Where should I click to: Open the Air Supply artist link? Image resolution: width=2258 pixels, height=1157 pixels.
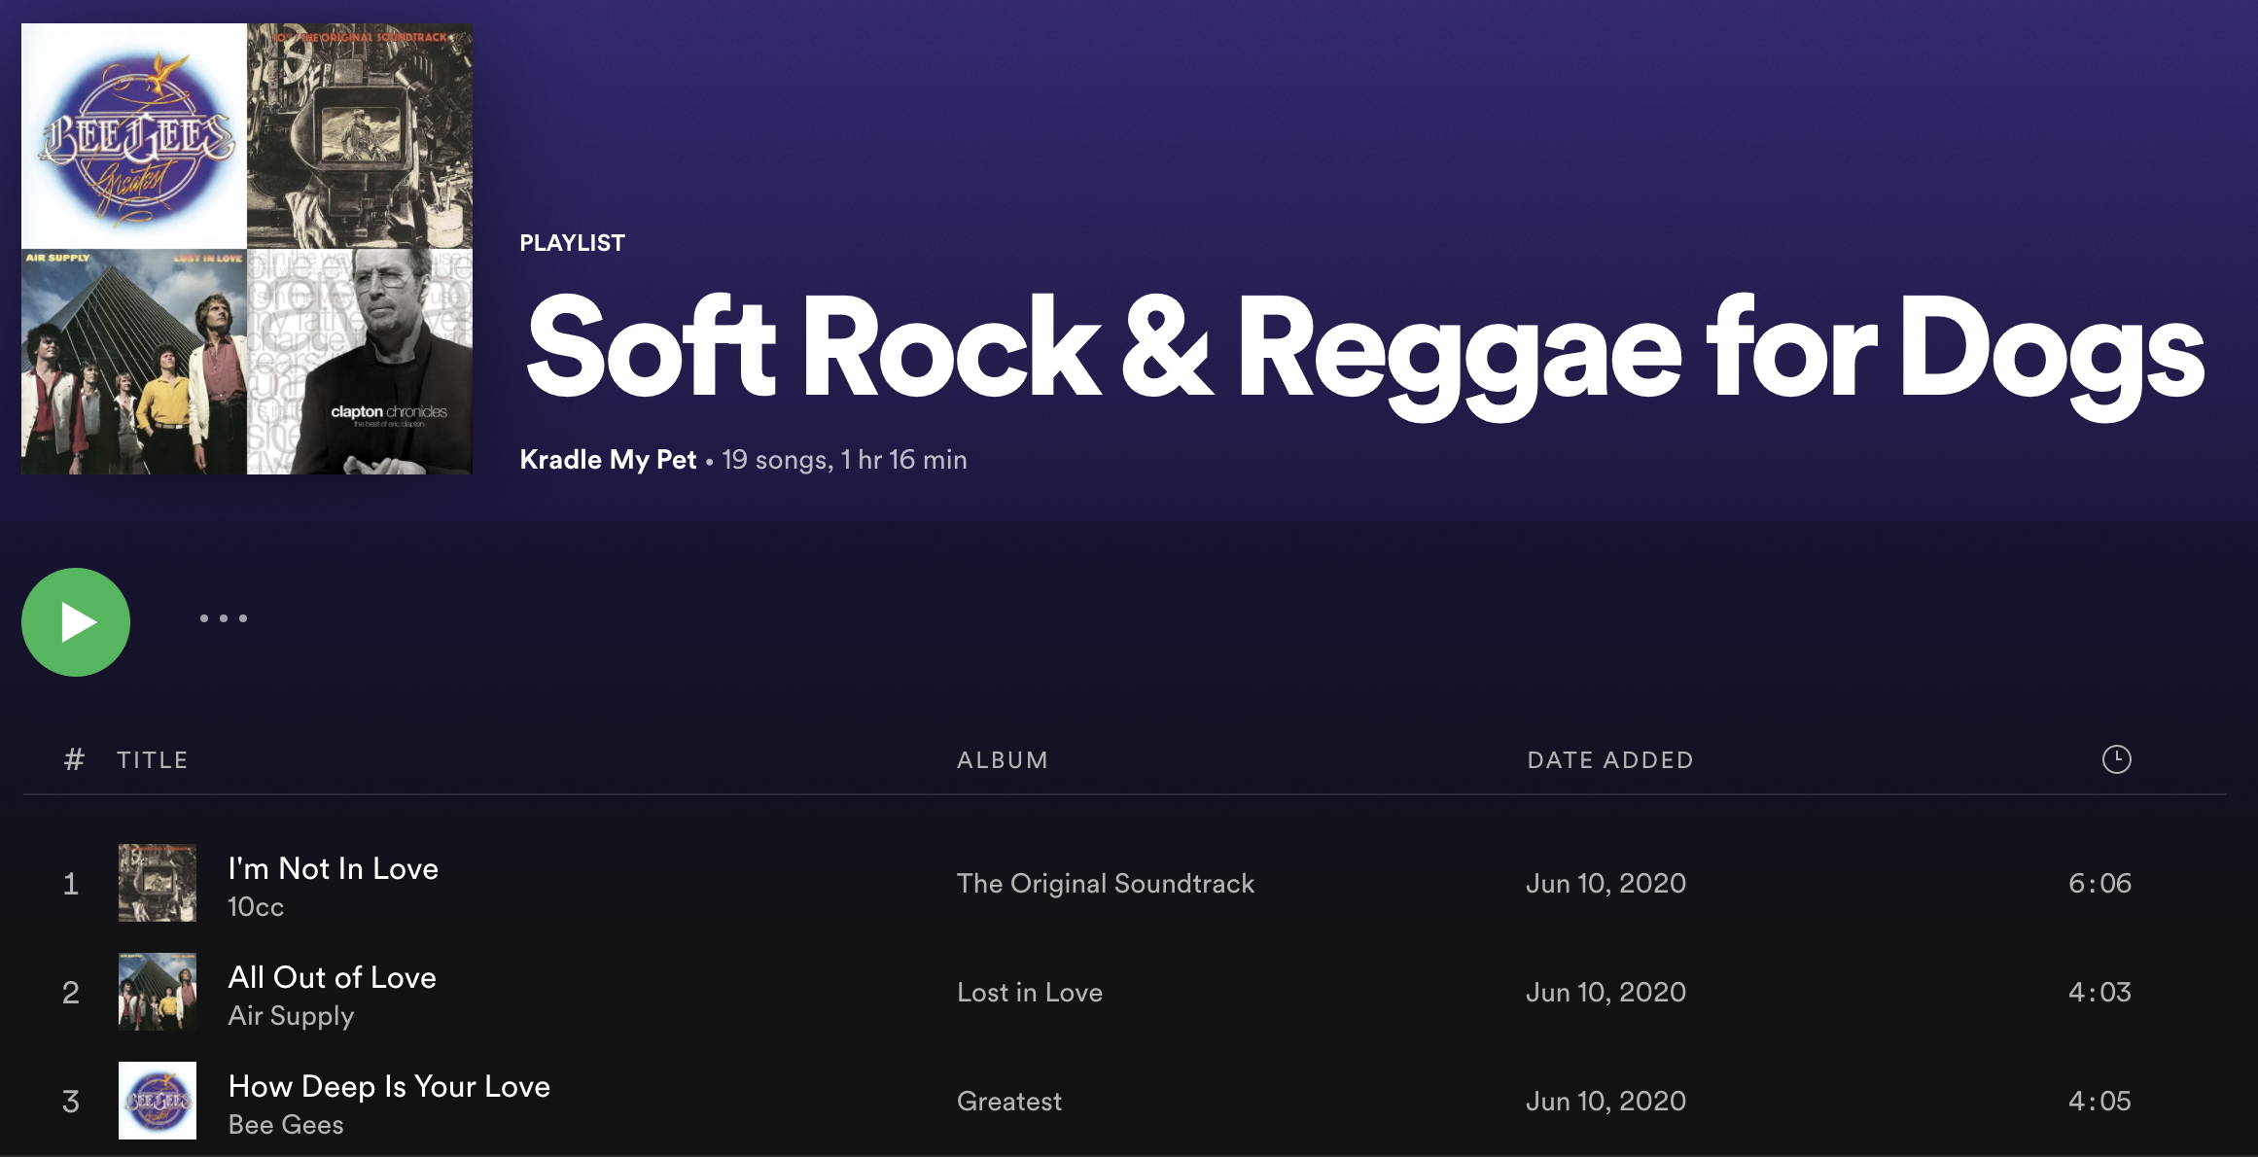click(291, 1016)
